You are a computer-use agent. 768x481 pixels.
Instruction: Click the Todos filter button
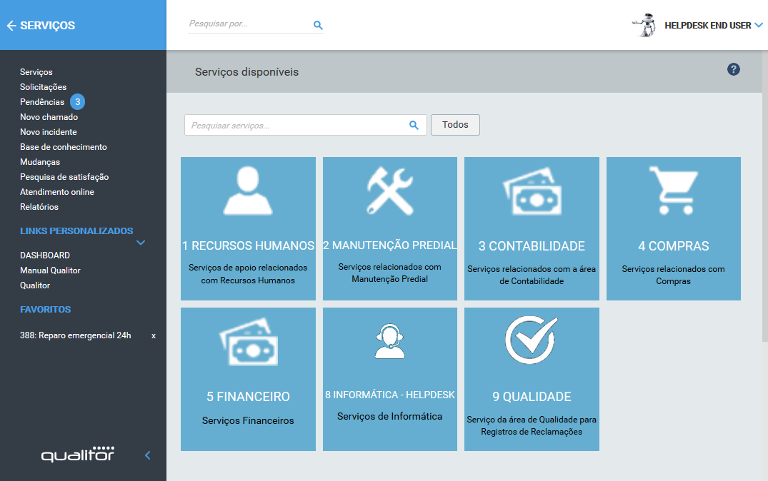454,124
